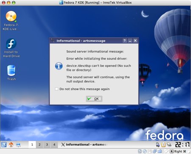The image size is (191, 154).
Task: Zoom VirtualBox window with green button
Action: pos(14,3)
